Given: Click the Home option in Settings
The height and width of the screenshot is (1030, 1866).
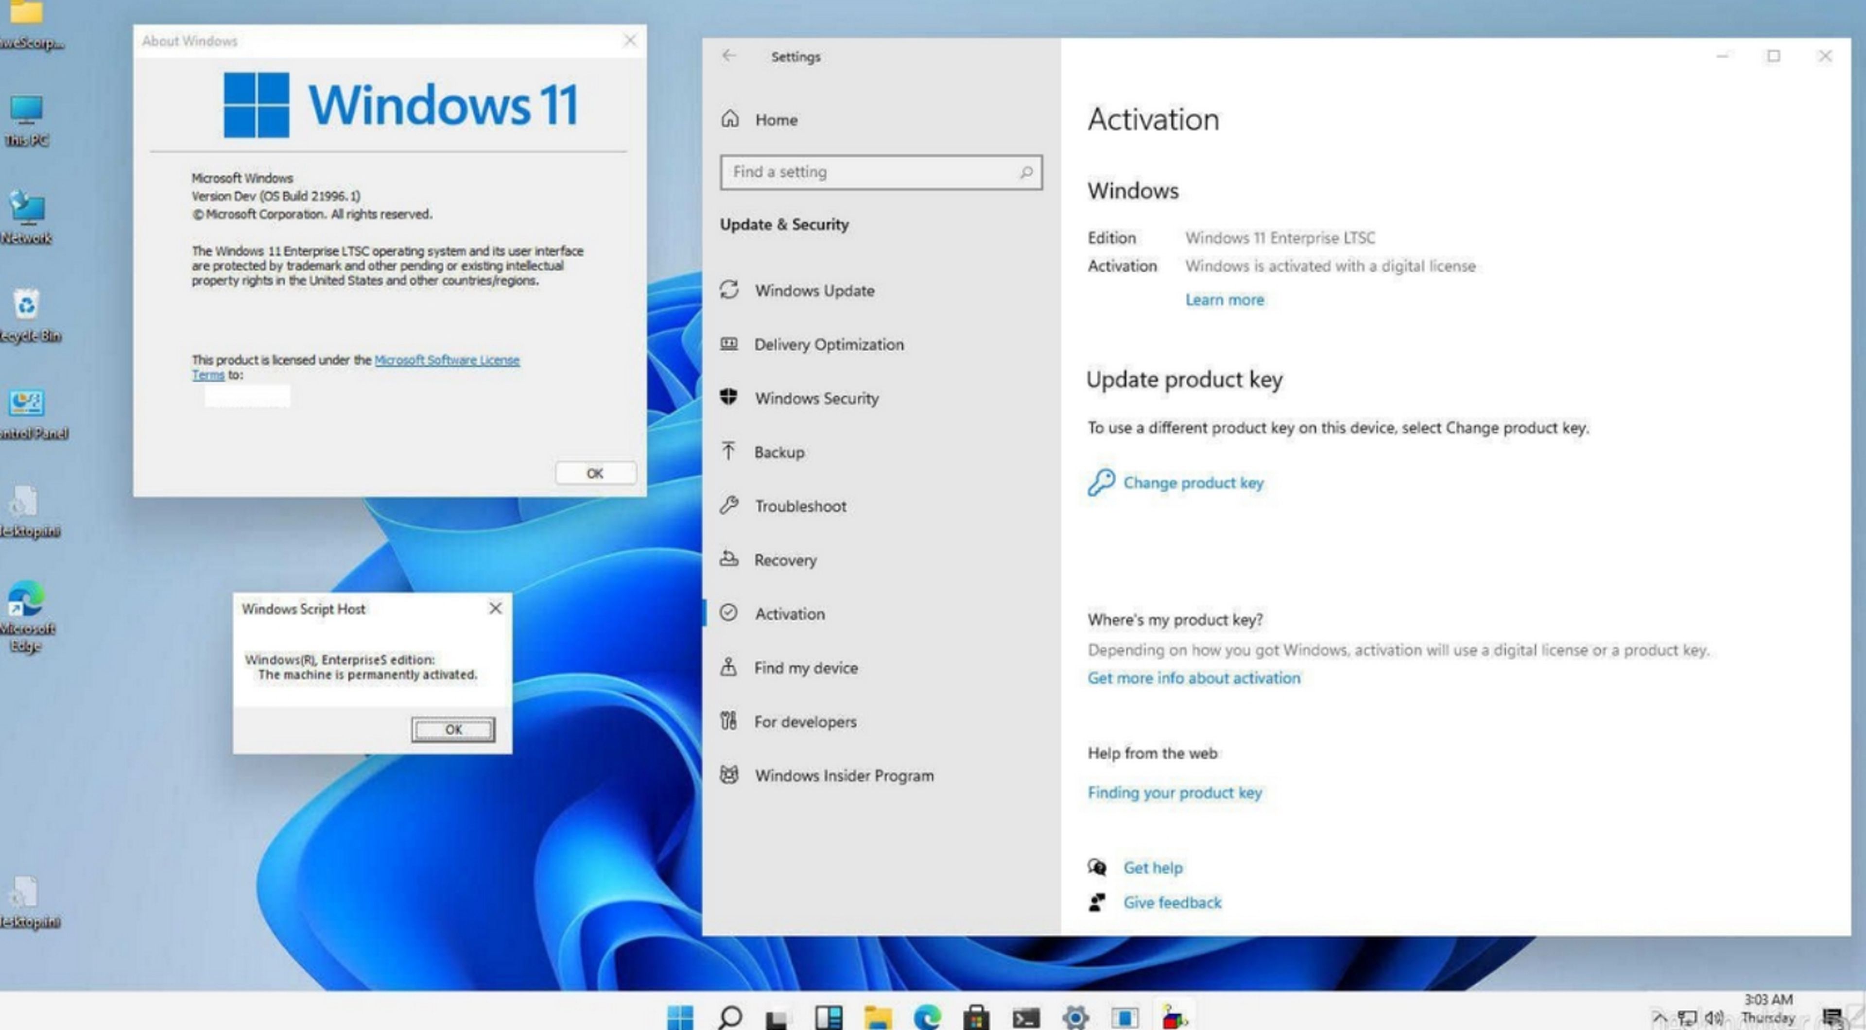Looking at the screenshot, I should pos(775,118).
